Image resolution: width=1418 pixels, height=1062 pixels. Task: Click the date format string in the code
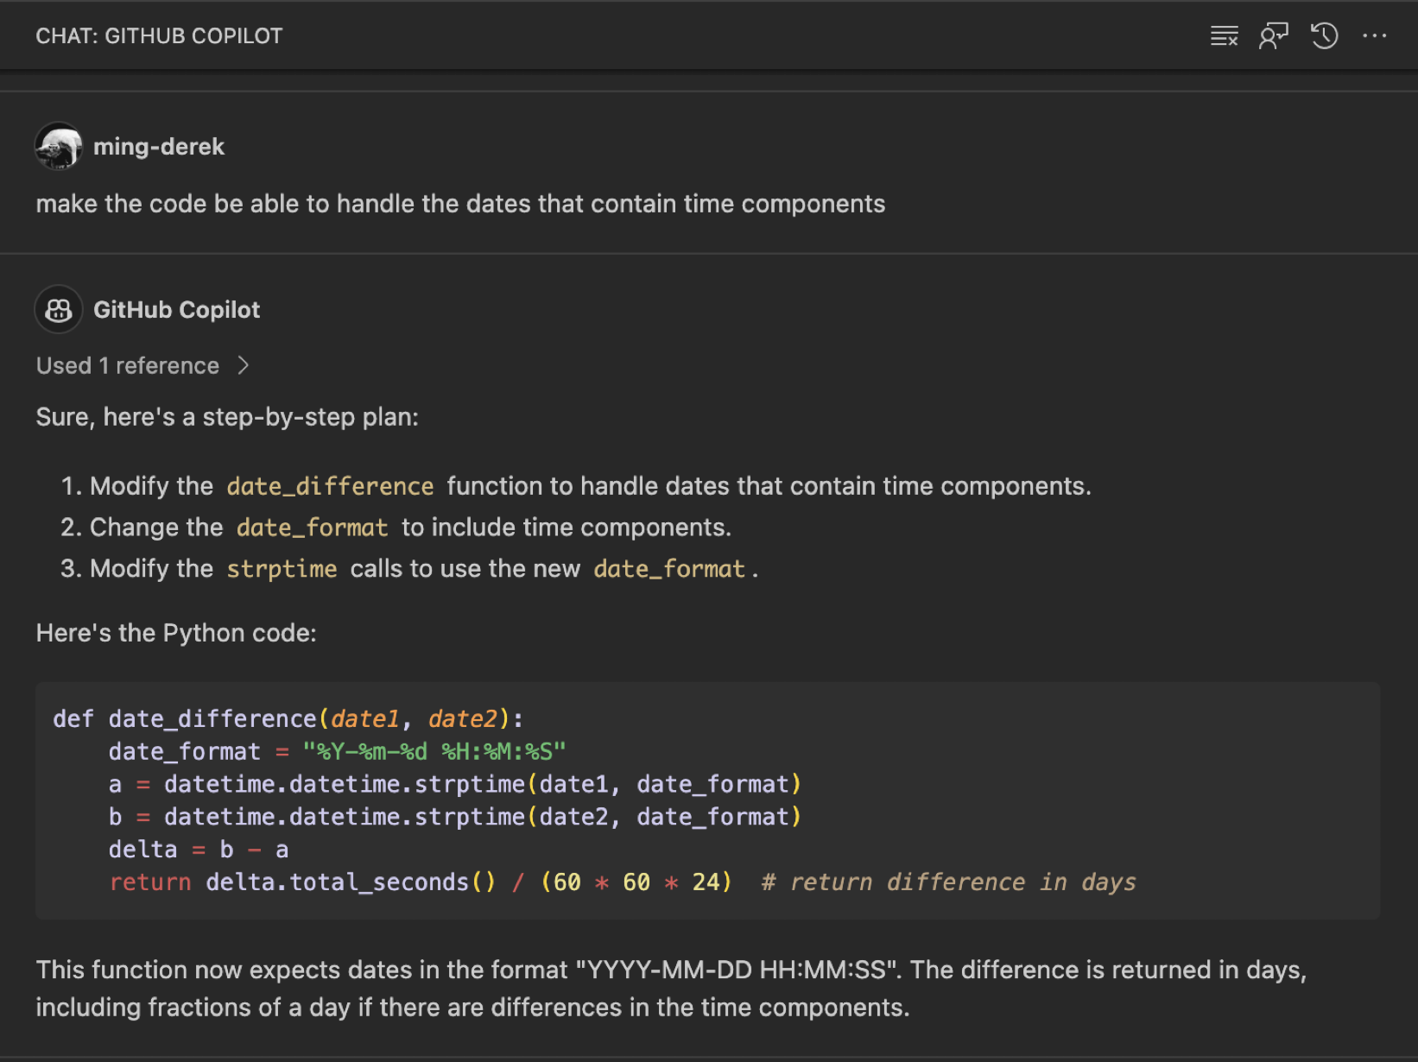pyautogui.click(x=434, y=751)
